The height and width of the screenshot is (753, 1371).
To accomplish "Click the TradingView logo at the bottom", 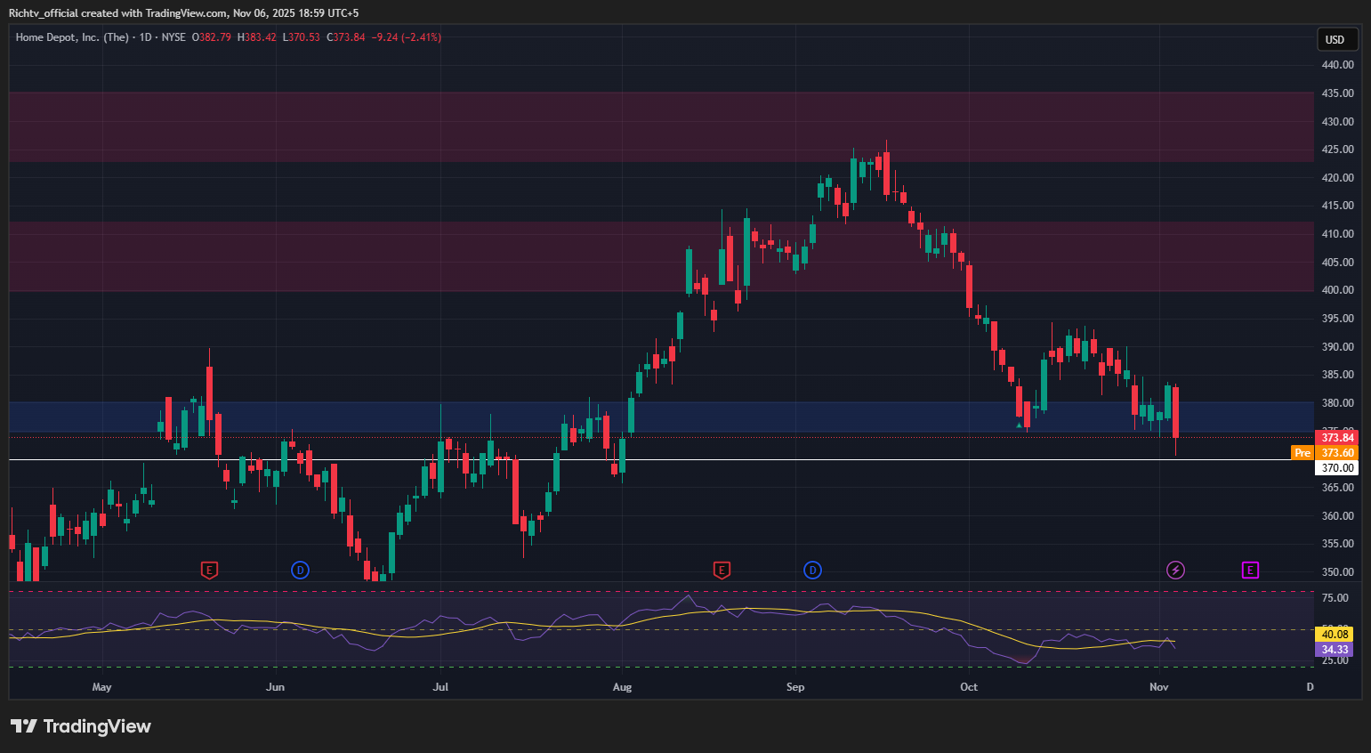I will (81, 726).
